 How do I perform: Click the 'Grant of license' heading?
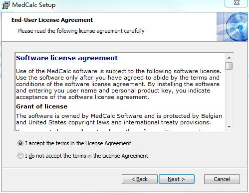(x=42, y=106)
